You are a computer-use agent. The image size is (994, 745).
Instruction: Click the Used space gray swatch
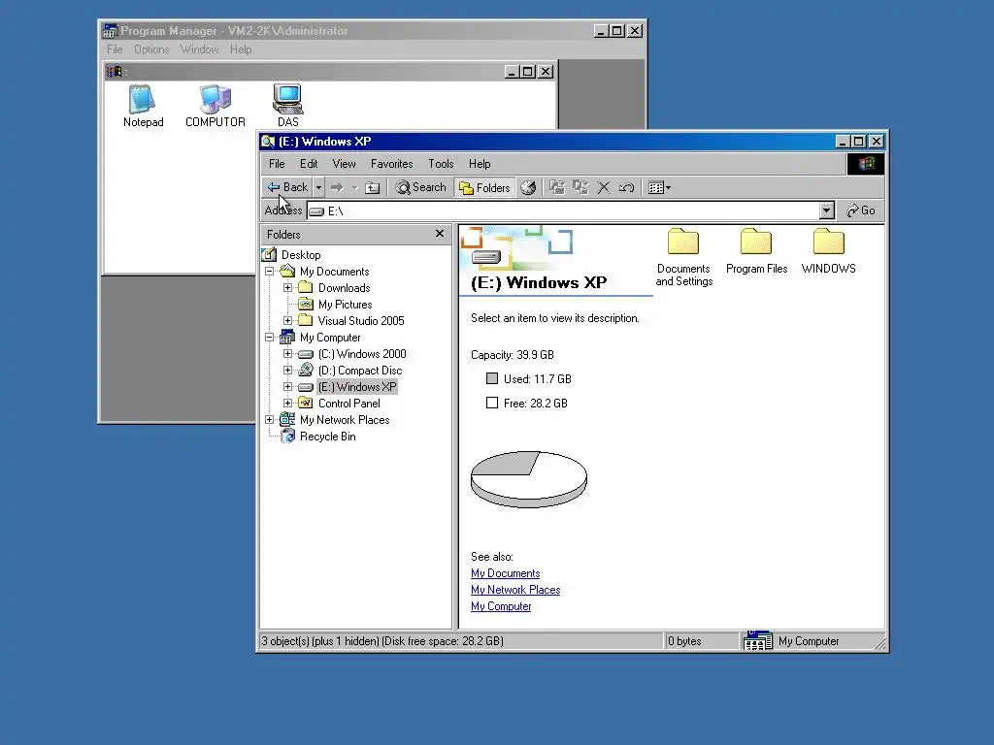pyautogui.click(x=492, y=378)
